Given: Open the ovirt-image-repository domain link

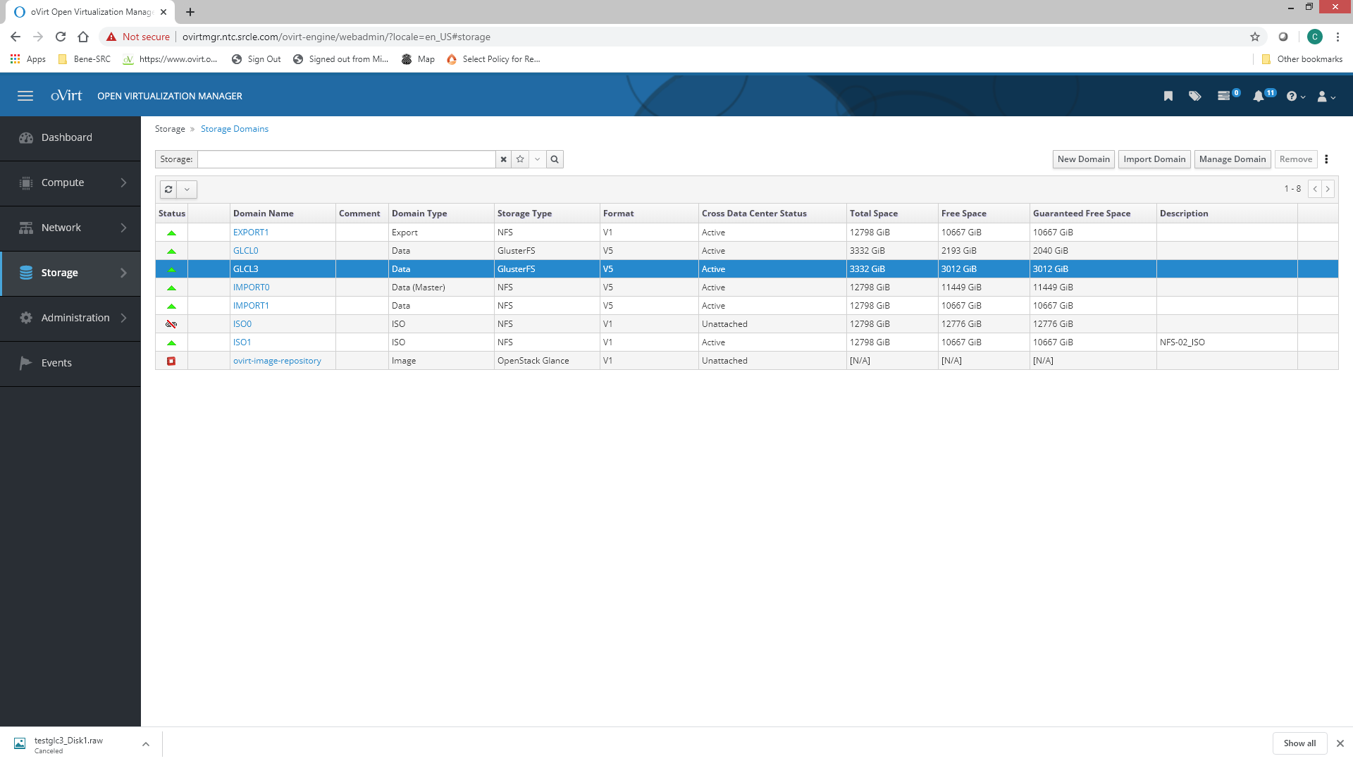Looking at the screenshot, I should pyautogui.click(x=277, y=361).
